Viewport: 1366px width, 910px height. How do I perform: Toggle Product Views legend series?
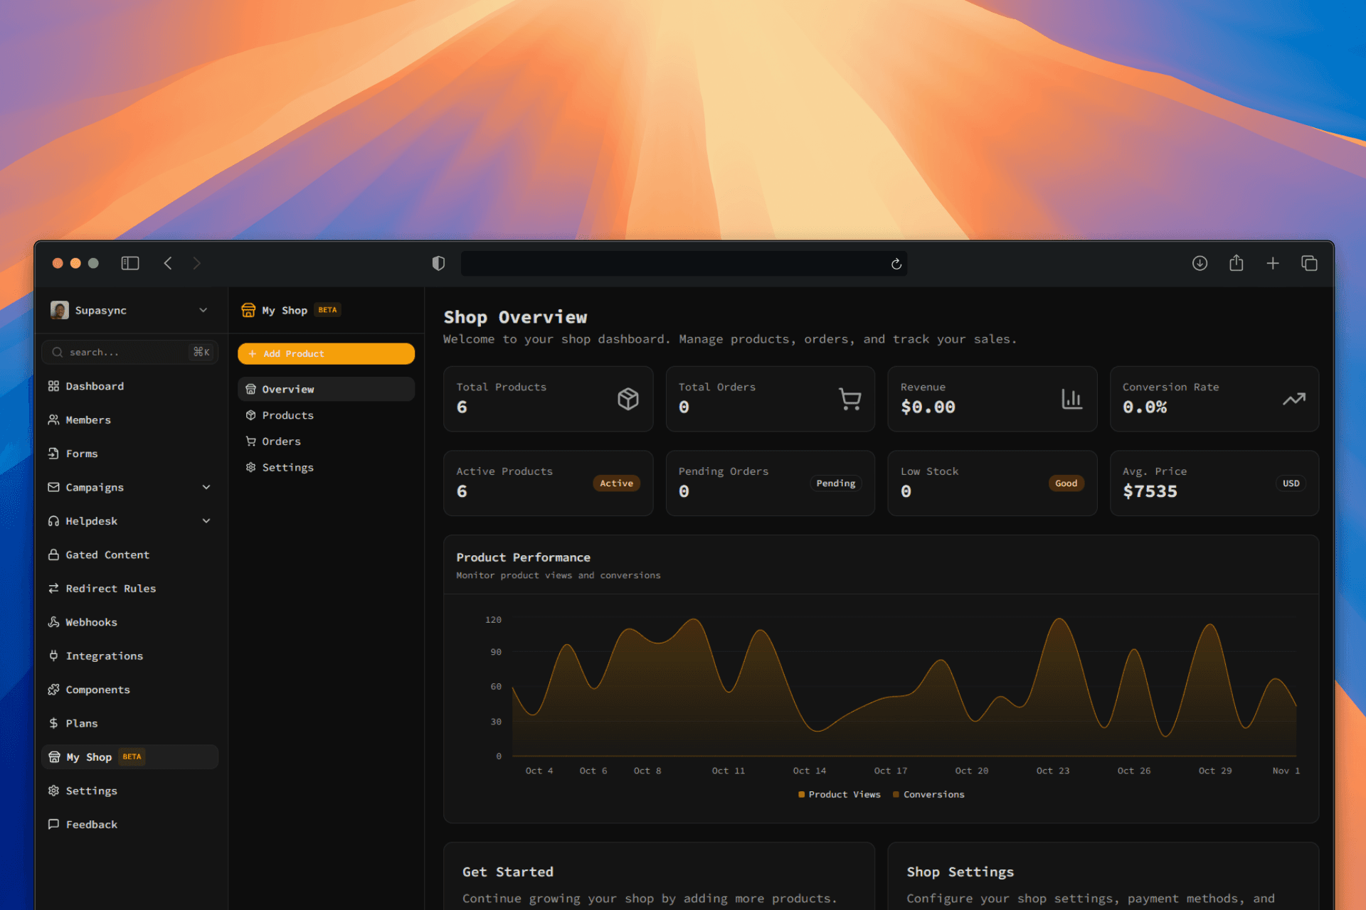click(840, 794)
